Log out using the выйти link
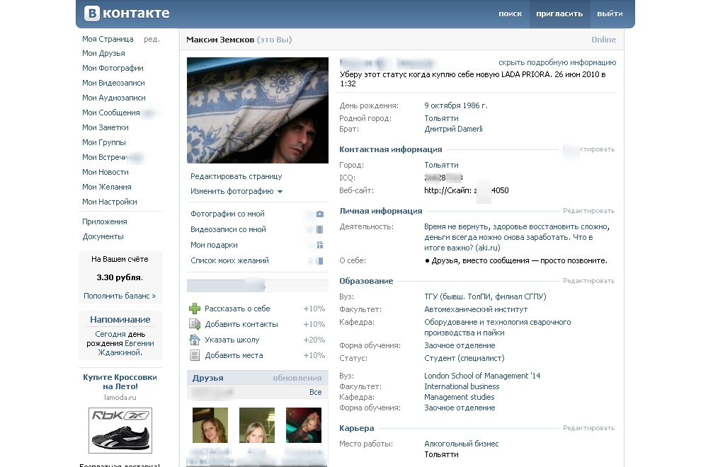The width and height of the screenshot is (713, 467). [610, 13]
